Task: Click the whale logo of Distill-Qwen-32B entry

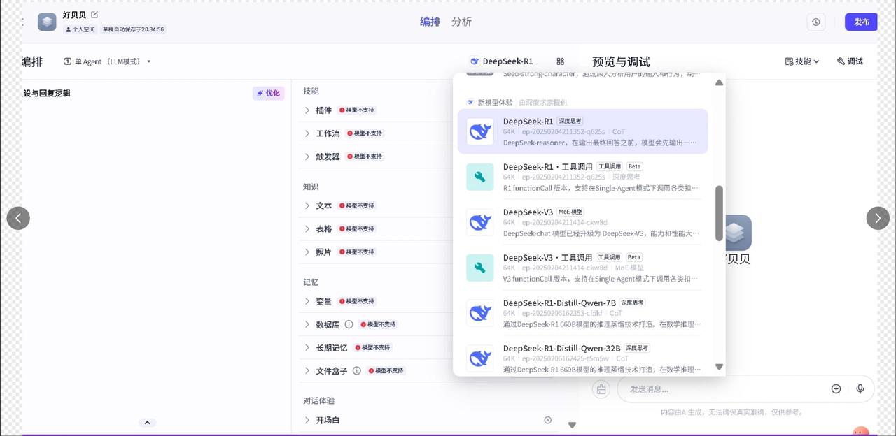Action: pos(480,358)
